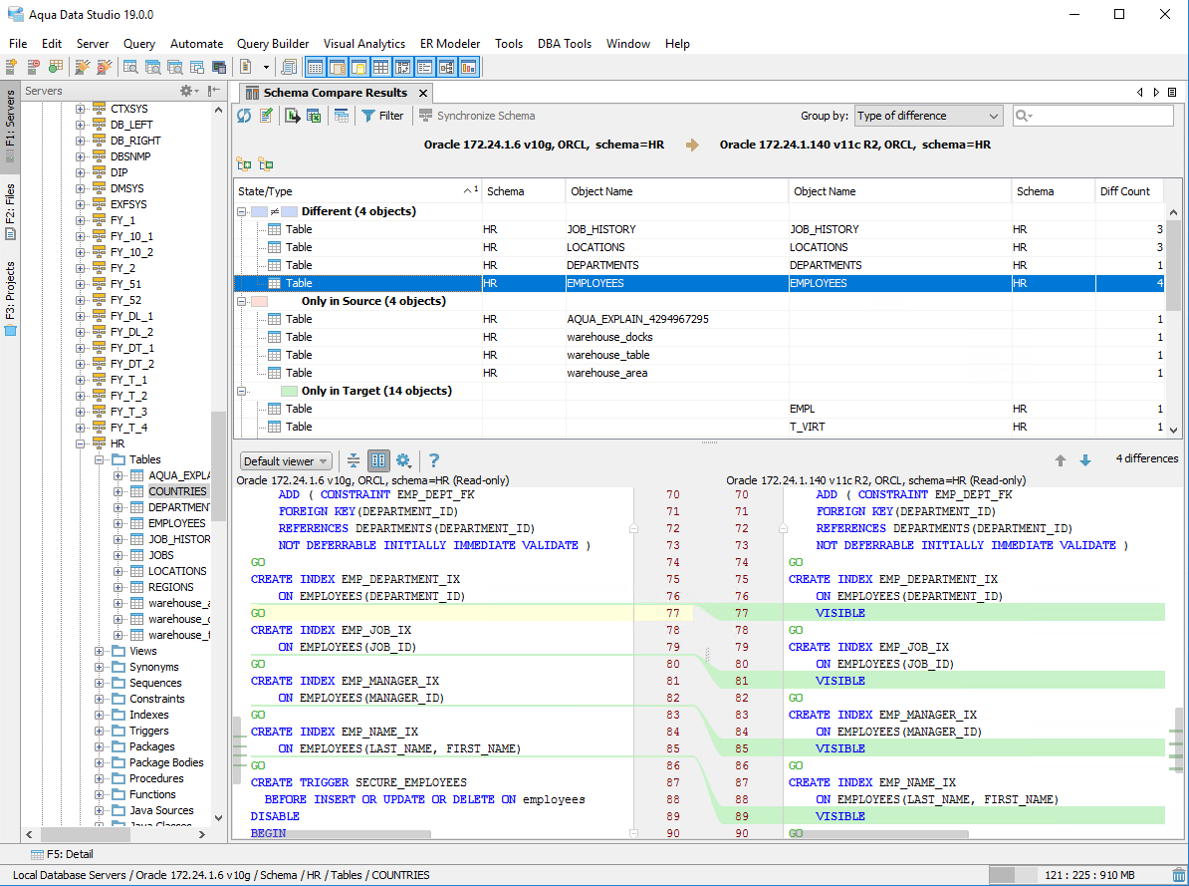Open the DBA Tools menu
The height and width of the screenshot is (886, 1189).
click(565, 44)
